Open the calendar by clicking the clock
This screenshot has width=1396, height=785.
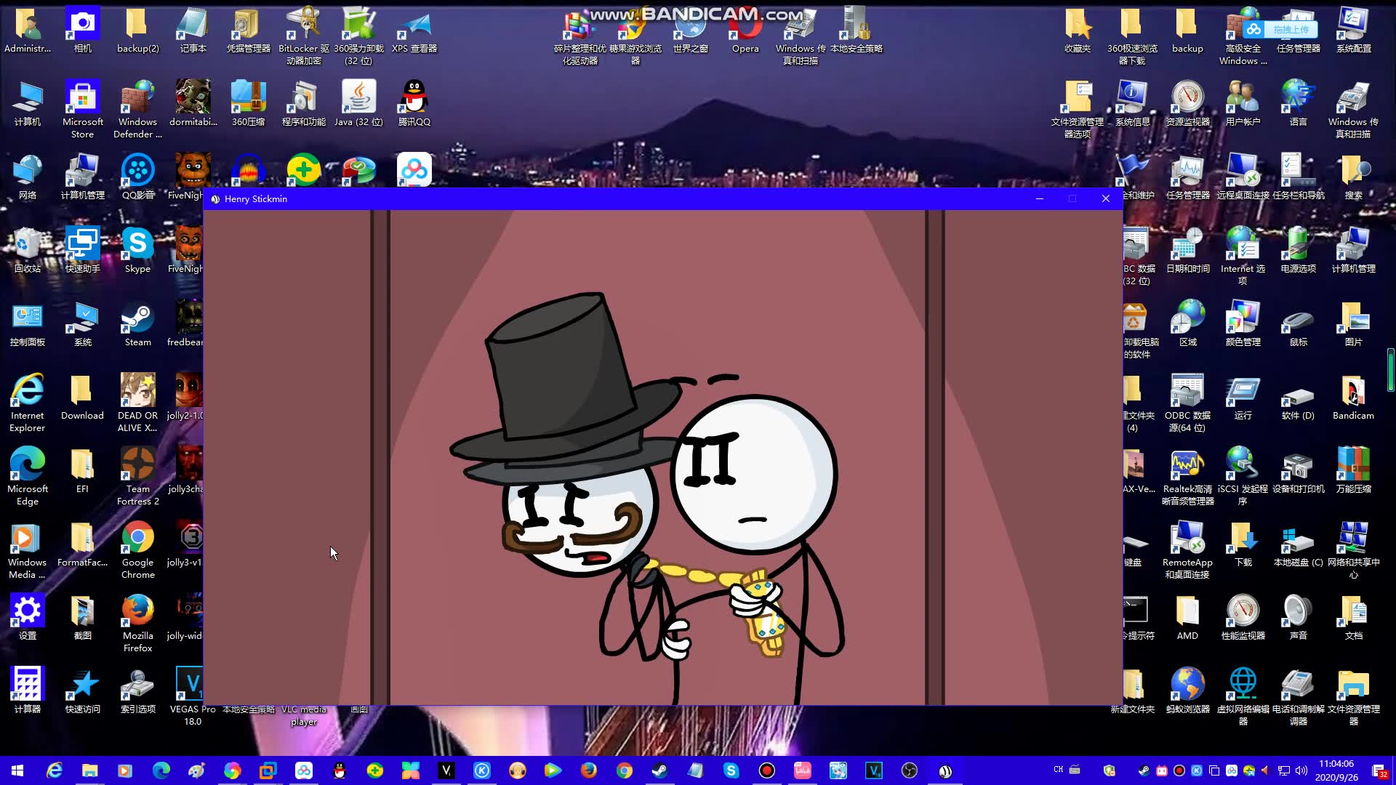[1336, 770]
